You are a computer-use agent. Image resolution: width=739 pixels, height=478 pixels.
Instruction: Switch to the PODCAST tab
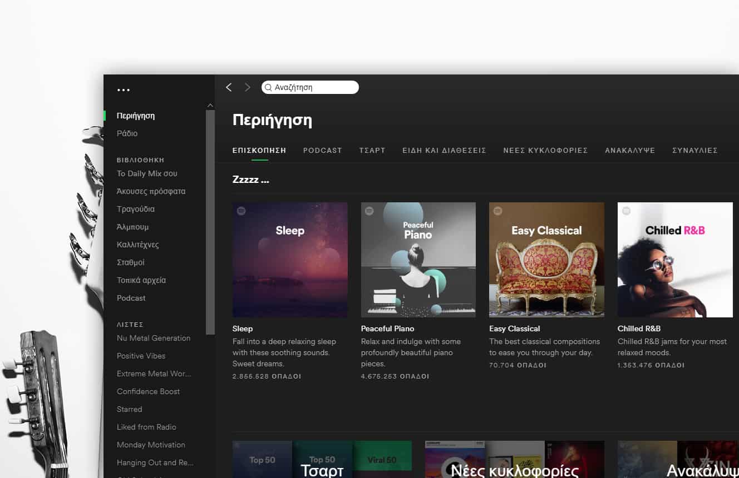[x=323, y=150]
